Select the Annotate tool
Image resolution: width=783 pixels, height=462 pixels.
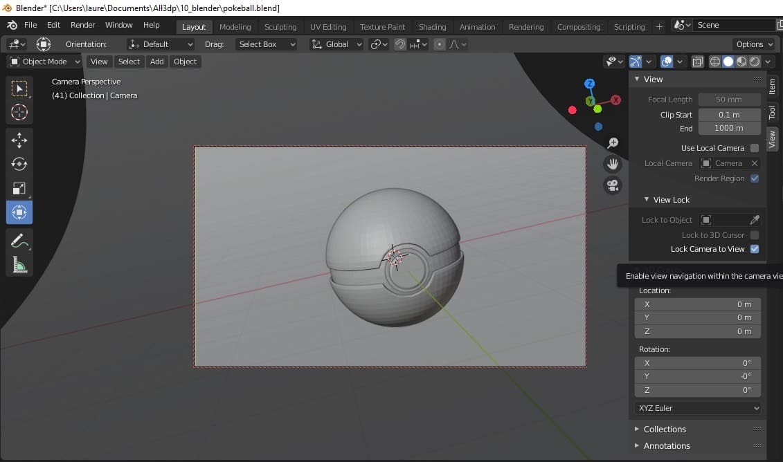coord(19,241)
